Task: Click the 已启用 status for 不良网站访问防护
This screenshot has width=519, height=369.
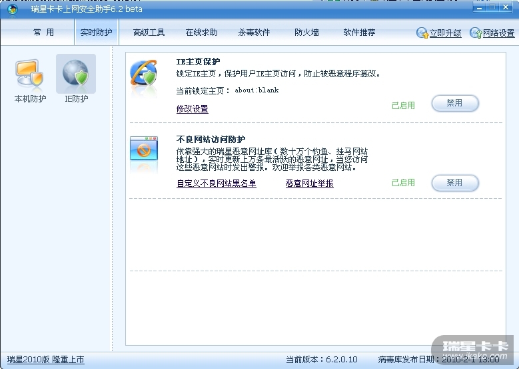Action: 403,183
